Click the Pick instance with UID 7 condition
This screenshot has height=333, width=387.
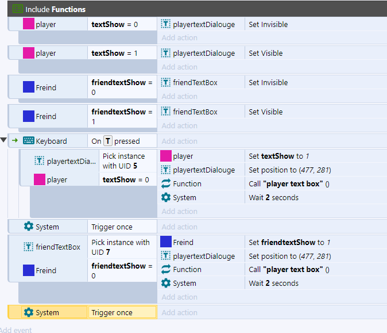click(x=121, y=247)
